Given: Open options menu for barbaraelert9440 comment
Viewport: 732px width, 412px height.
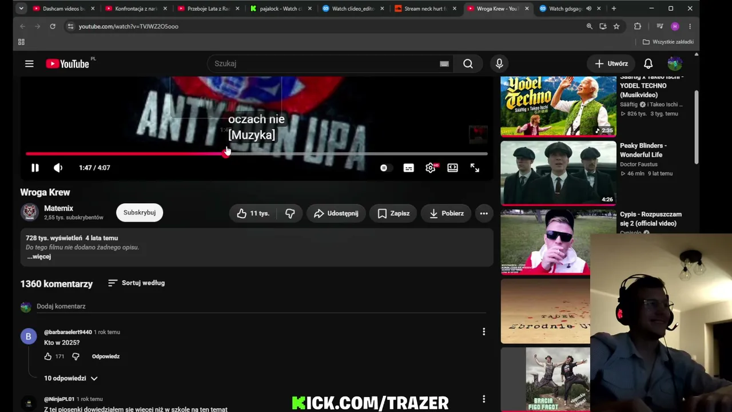Looking at the screenshot, I should tap(484, 332).
